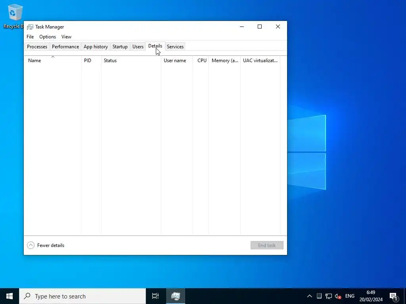
Task: Sort by UAC virtualization column header
Action: (260, 61)
